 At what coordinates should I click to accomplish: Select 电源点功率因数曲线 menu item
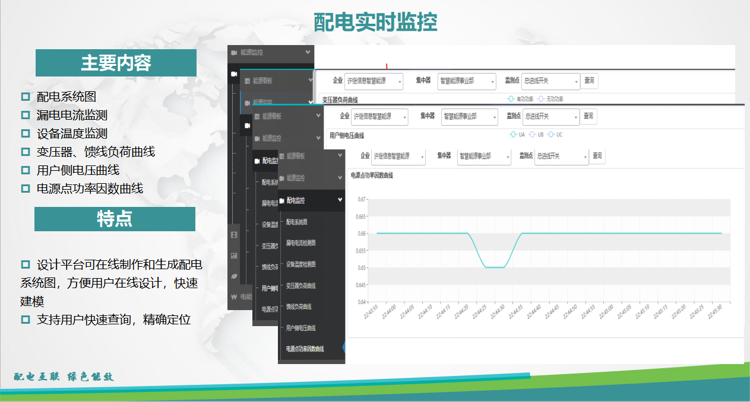(305, 349)
